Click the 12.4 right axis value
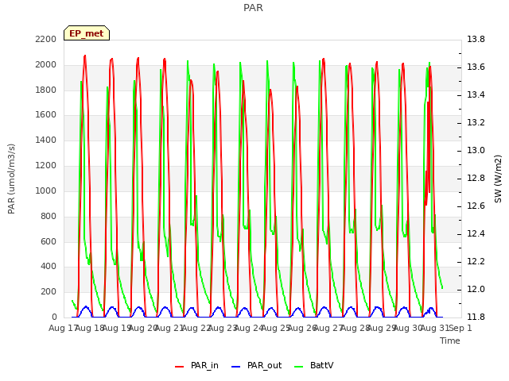The image size is (509, 381). click(x=476, y=233)
